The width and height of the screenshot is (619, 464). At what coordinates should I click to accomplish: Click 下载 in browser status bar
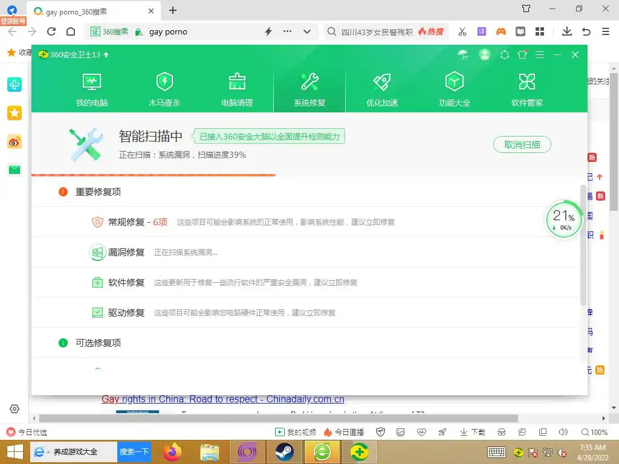(x=473, y=433)
